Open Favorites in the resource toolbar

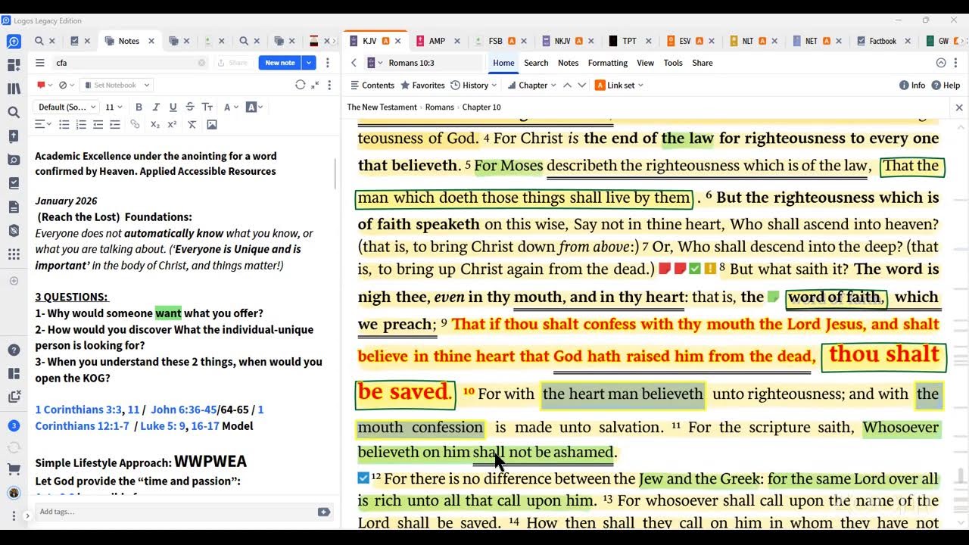coord(422,85)
